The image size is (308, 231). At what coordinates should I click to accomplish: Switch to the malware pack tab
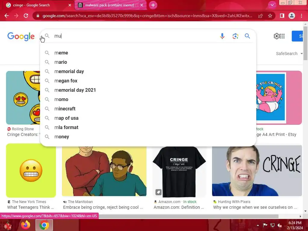click(111, 5)
